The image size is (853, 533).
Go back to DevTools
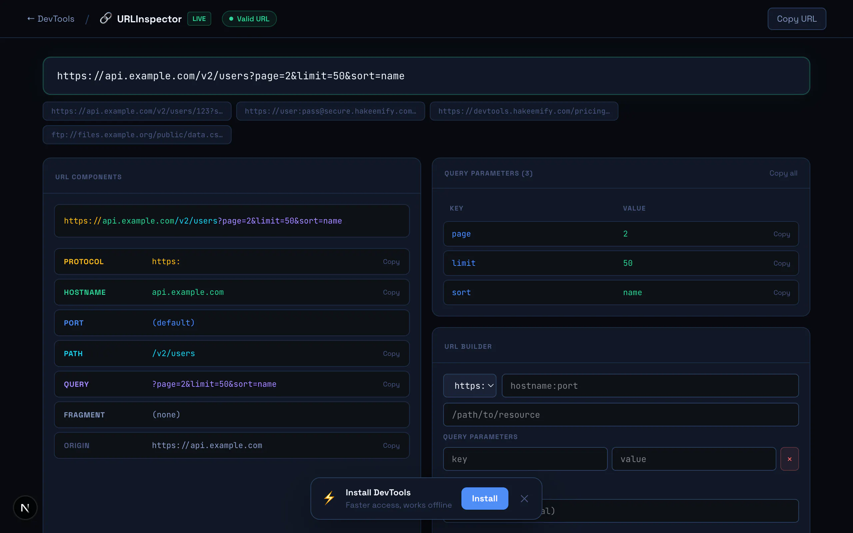51,19
